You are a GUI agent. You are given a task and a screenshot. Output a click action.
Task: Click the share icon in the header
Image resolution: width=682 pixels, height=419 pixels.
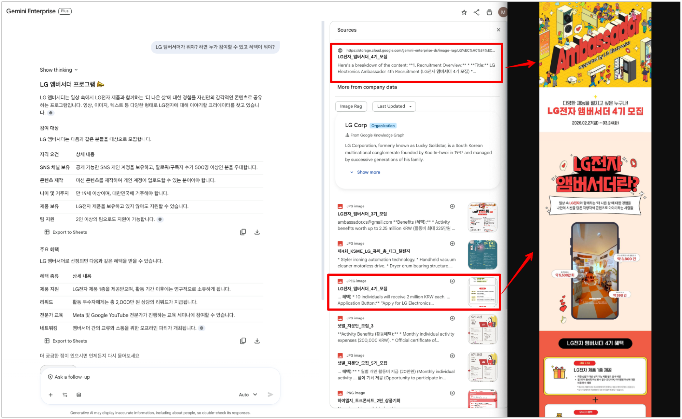coord(477,13)
